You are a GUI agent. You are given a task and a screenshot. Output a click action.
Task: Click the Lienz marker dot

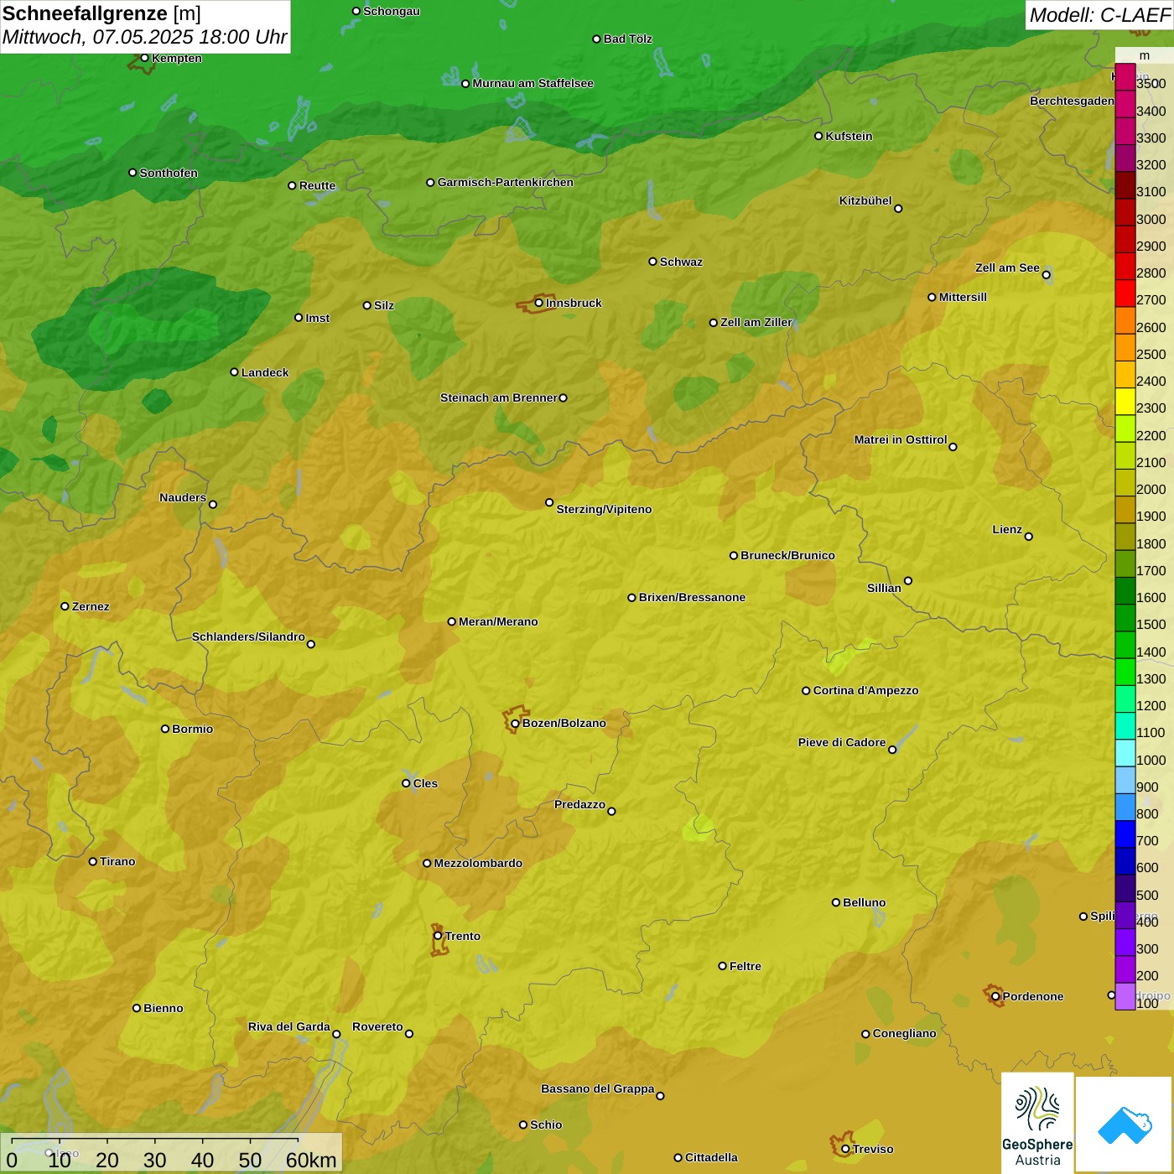[x=1029, y=537]
